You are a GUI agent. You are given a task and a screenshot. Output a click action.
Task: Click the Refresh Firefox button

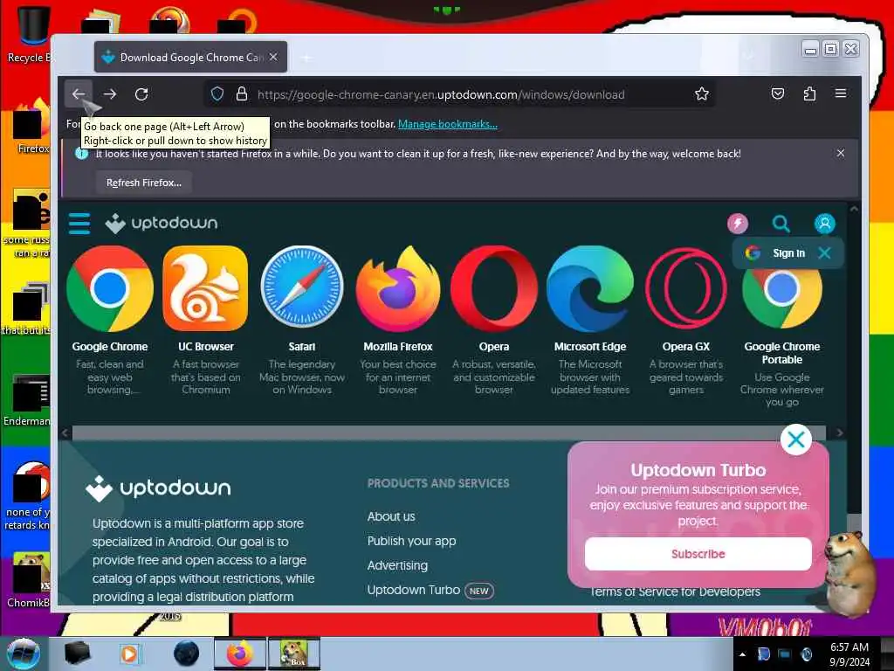pyautogui.click(x=144, y=183)
